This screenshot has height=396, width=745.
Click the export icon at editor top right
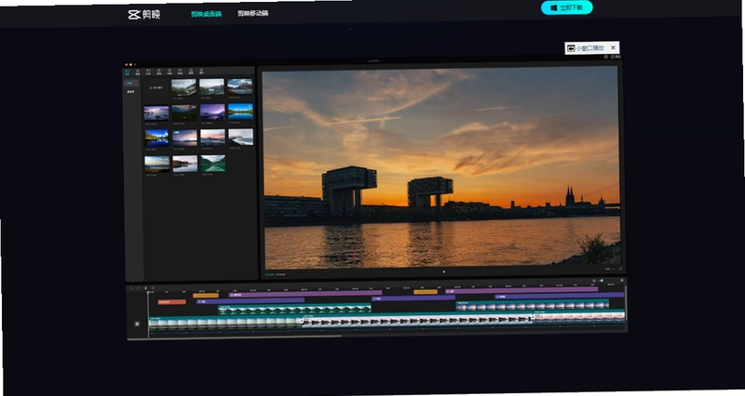click(616, 57)
